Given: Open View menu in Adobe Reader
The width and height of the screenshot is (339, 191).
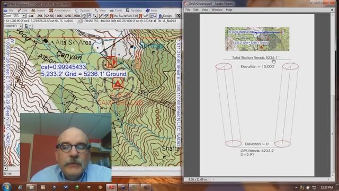Looking at the screenshot, I should (x=205, y=10).
